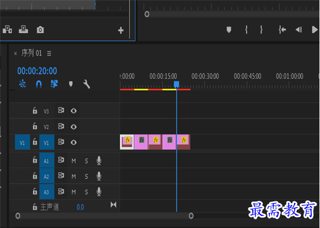320x228 pixels.
Task: Target the V2 track label
Action: tap(46, 127)
